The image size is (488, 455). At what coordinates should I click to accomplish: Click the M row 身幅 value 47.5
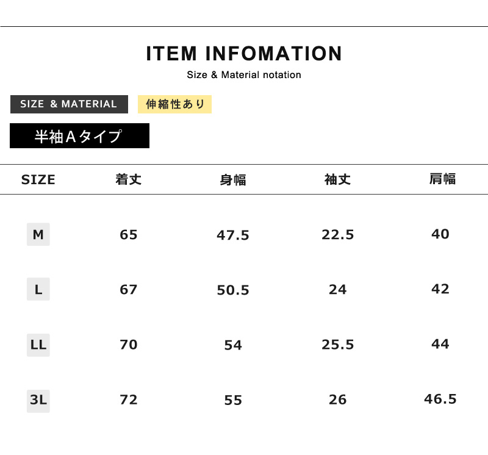pyautogui.click(x=233, y=235)
